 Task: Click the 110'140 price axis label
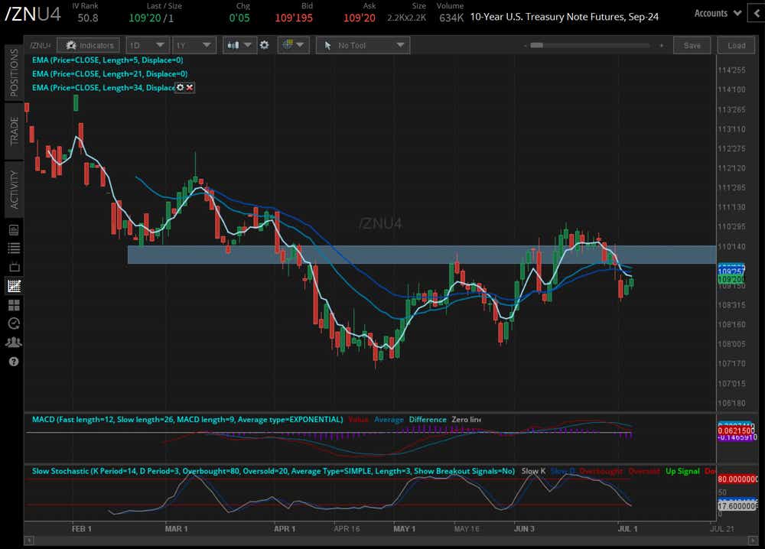(x=731, y=247)
